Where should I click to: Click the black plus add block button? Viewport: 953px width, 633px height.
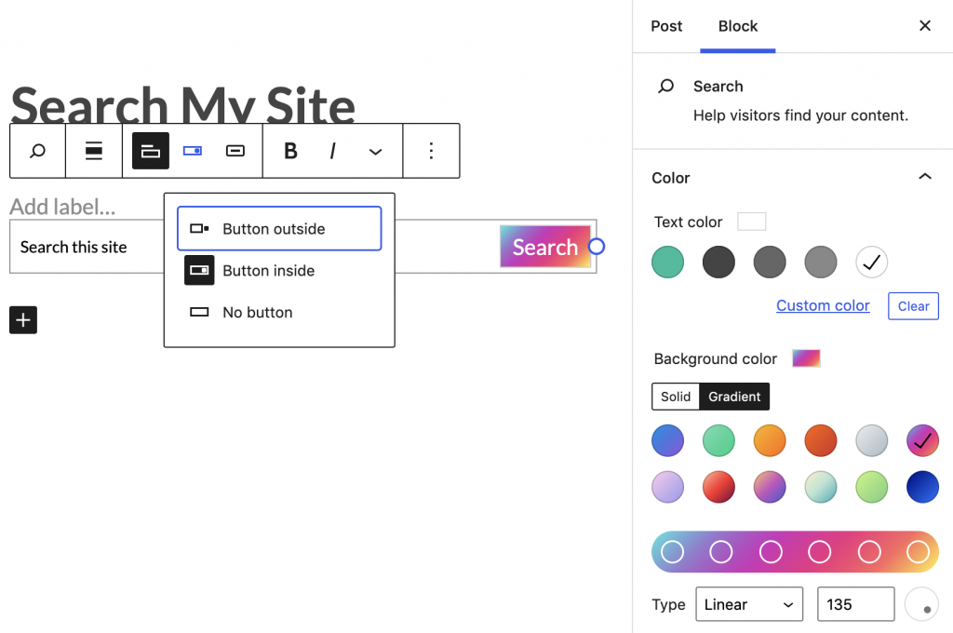click(x=23, y=320)
